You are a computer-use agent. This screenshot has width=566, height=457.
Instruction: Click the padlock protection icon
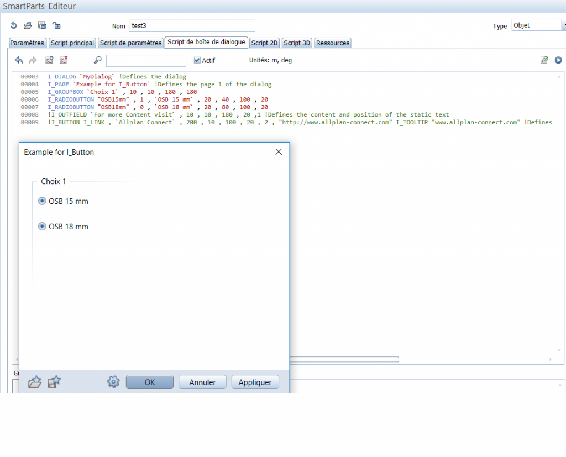(x=56, y=25)
